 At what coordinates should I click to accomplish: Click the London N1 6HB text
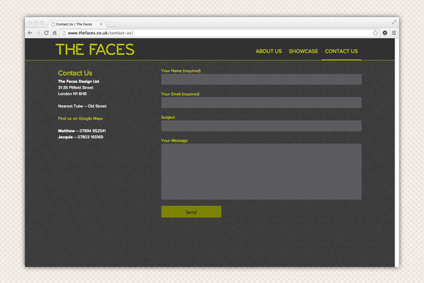(72, 93)
